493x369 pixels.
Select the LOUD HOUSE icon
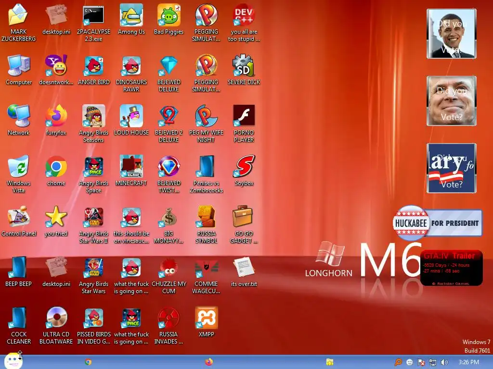point(131,116)
